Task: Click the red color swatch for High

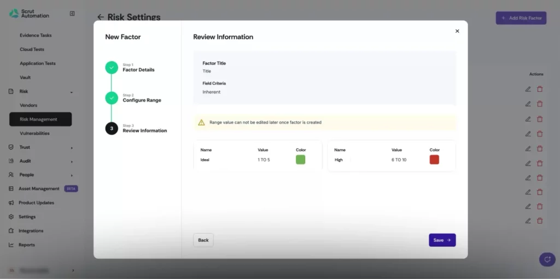Action: point(434,160)
